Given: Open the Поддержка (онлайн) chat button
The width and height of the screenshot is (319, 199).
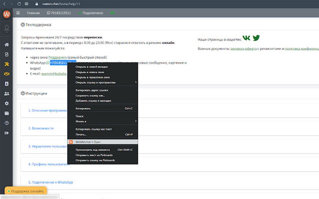Looking at the screenshot, I should coord(26,191).
